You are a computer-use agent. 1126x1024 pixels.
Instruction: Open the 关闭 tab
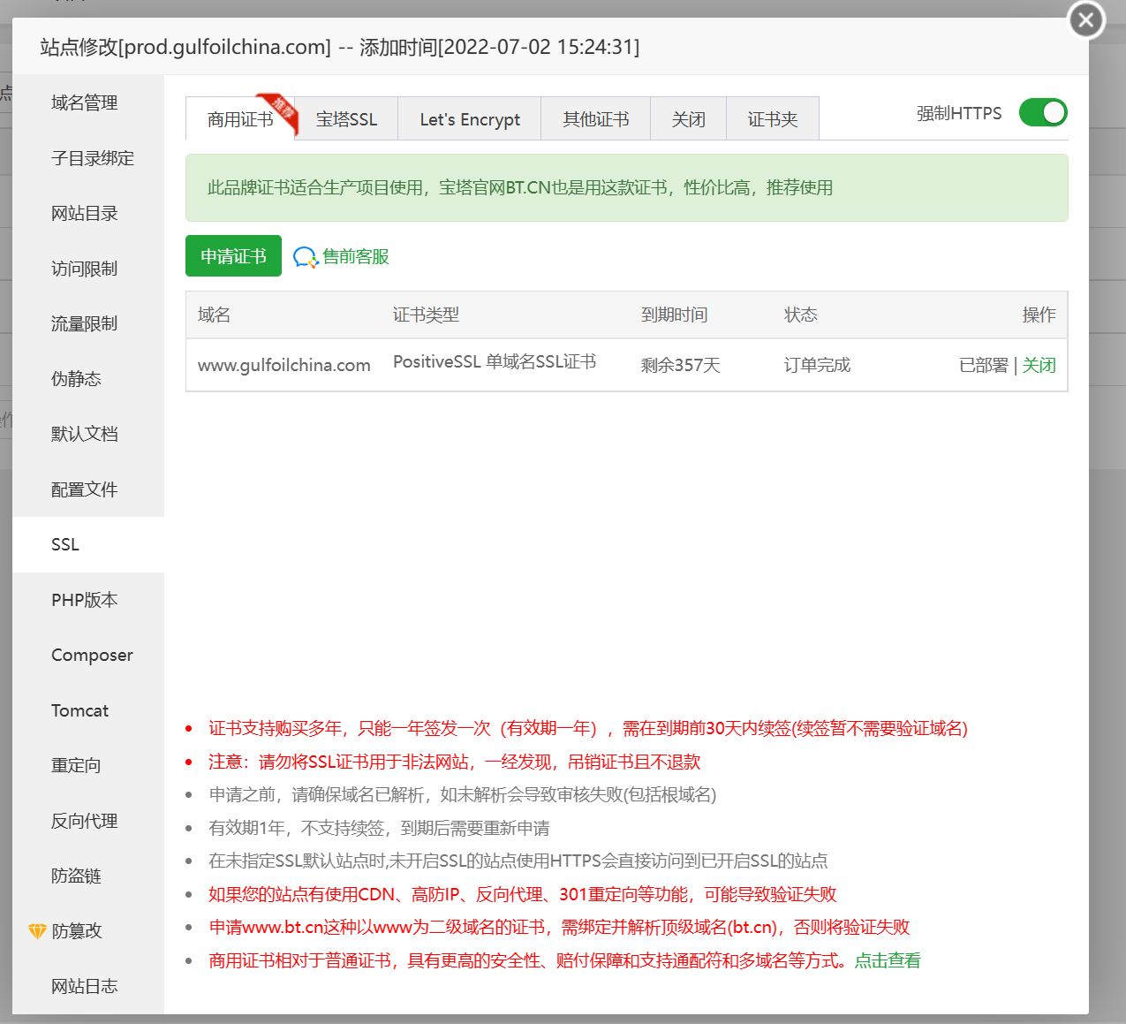pyautogui.click(x=688, y=119)
